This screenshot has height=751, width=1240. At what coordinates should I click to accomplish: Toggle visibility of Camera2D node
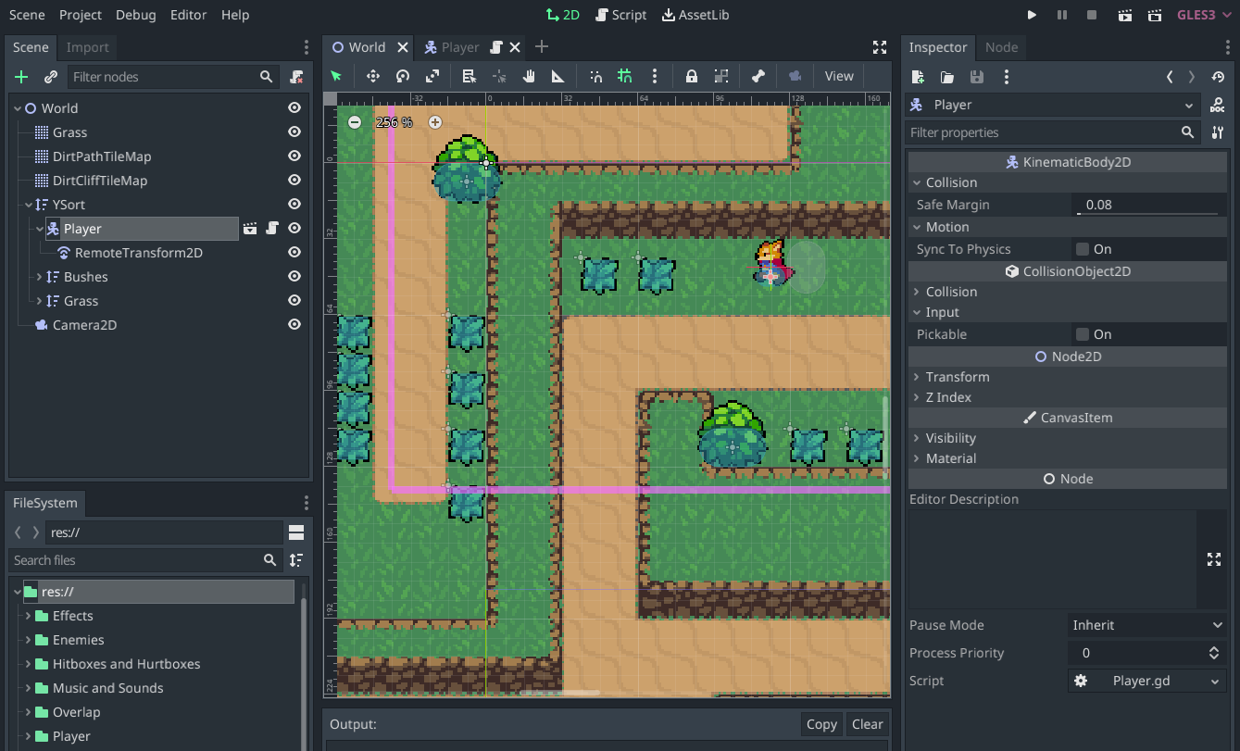[x=294, y=325]
